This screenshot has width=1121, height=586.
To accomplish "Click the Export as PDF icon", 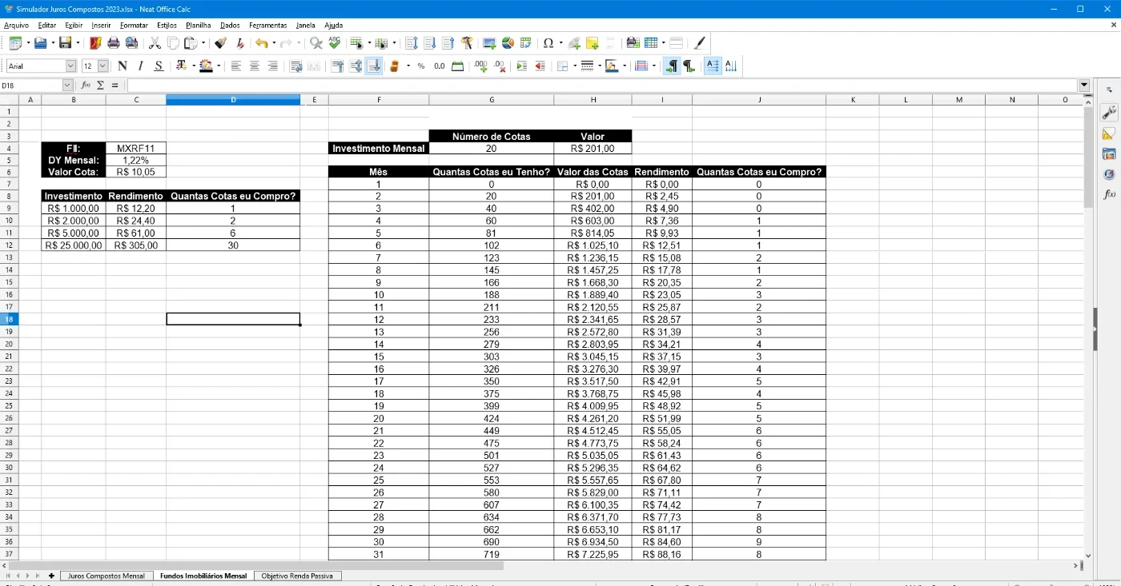I will [x=96, y=43].
